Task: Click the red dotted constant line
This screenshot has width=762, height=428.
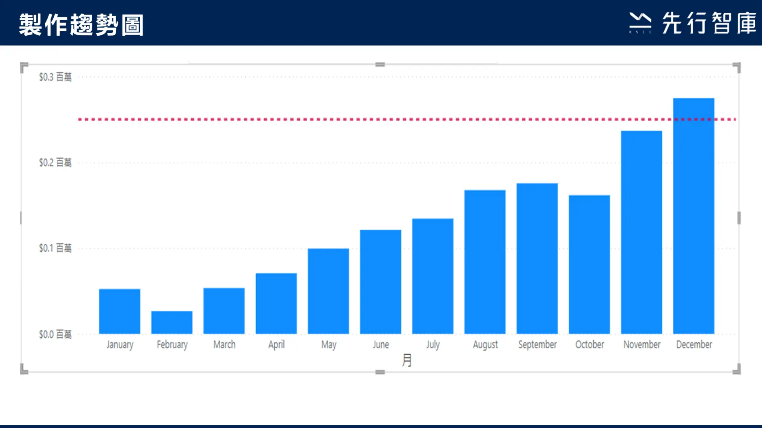Action: pyautogui.click(x=407, y=119)
